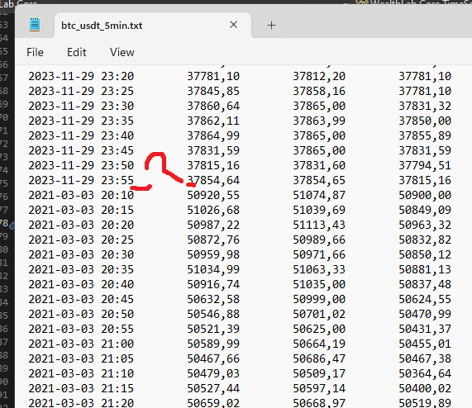472x408 pixels.
Task: Open the File menu
Action: pos(35,52)
